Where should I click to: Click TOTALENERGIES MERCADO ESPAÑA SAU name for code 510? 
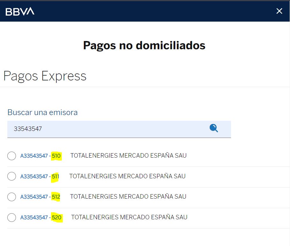[128, 155]
